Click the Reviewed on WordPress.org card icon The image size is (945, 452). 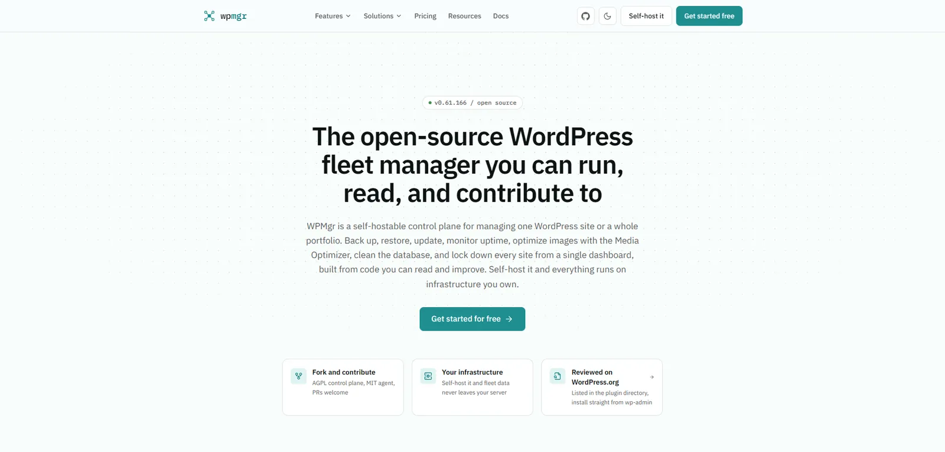[558, 376]
